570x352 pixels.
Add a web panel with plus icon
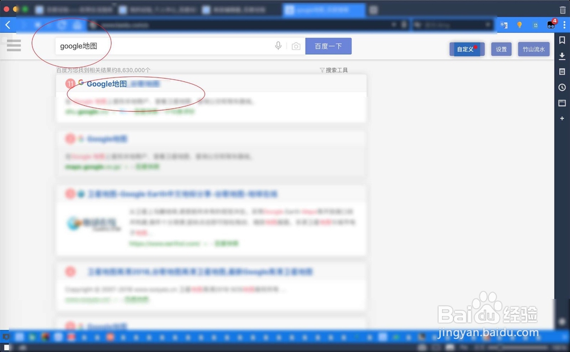562,118
